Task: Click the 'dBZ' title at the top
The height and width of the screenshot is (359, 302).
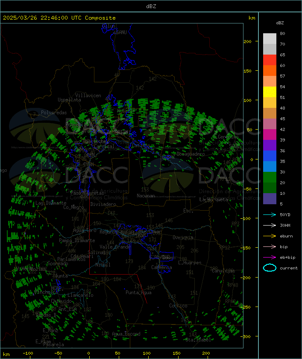Action: 151,6
